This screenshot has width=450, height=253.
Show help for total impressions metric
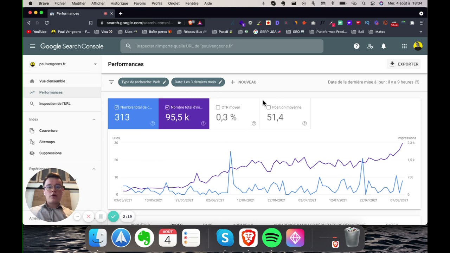pos(203,123)
